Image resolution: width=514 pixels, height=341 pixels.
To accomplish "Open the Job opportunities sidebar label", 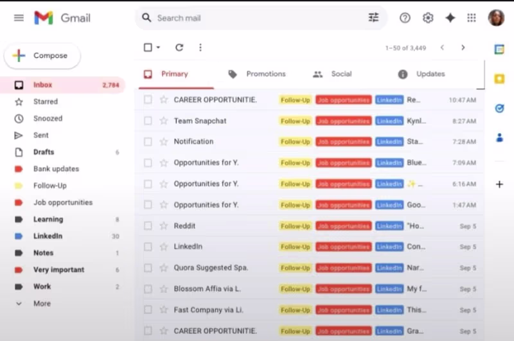I will [x=62, y=202].
